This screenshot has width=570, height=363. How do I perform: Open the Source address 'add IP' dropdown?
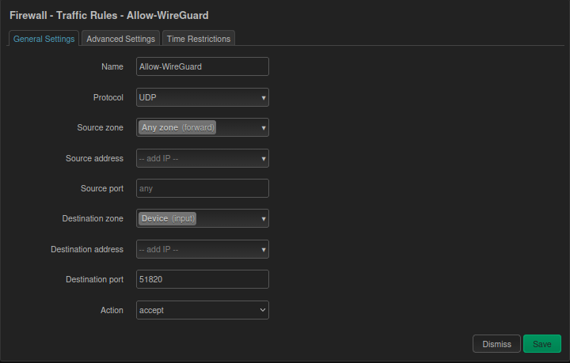202,158
